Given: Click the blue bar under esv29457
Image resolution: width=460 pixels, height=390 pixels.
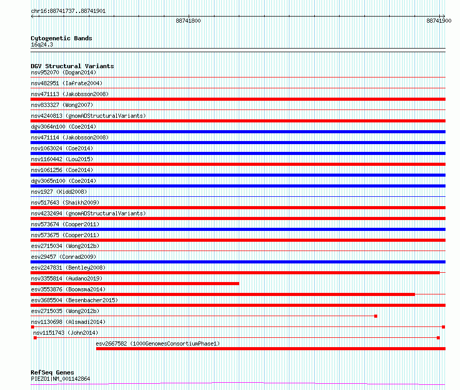Looking at the screenshot, I should click(238, 262).
